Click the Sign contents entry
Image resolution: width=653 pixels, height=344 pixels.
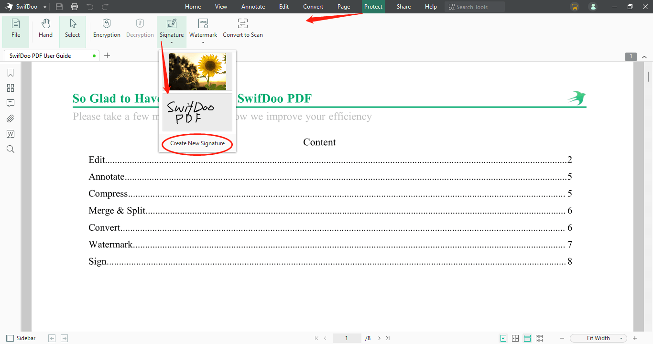point(331,261)
